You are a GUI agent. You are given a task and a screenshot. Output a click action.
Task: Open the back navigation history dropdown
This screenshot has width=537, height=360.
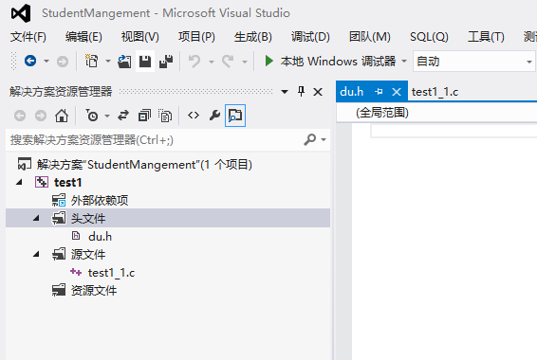click(46, 62)
